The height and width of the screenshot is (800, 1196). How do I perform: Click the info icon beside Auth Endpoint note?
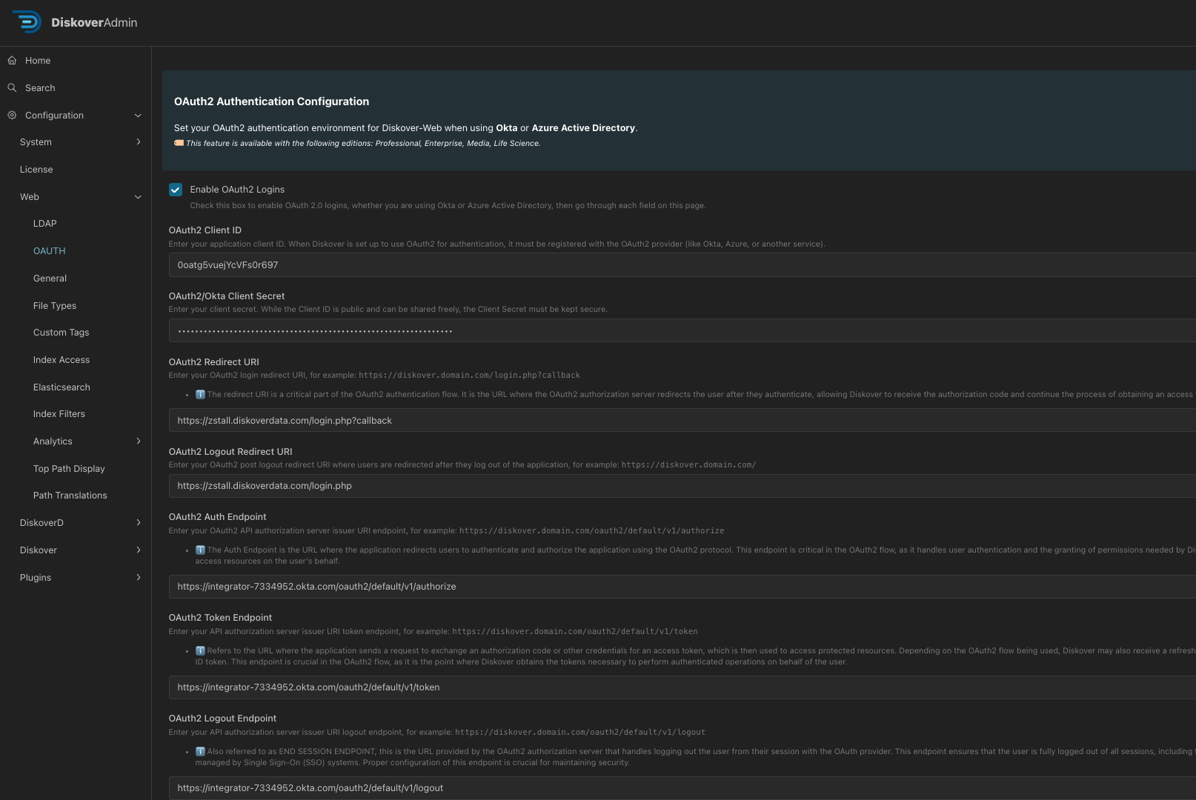pyautogui.click(x=200, y=550)
